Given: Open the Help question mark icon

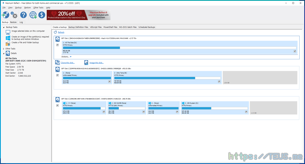Looking at the screenshot, I should point(23,15).
